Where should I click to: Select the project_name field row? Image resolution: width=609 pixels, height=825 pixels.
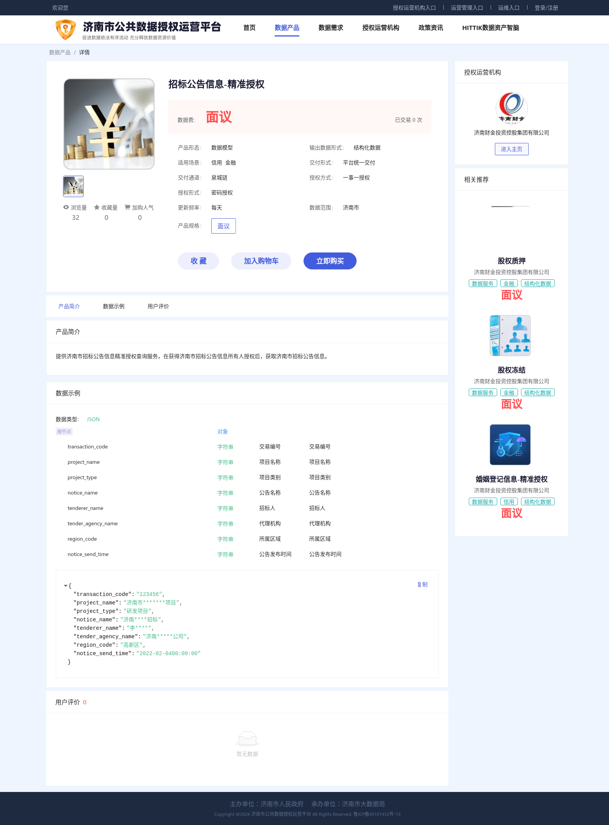click(247, 462)
